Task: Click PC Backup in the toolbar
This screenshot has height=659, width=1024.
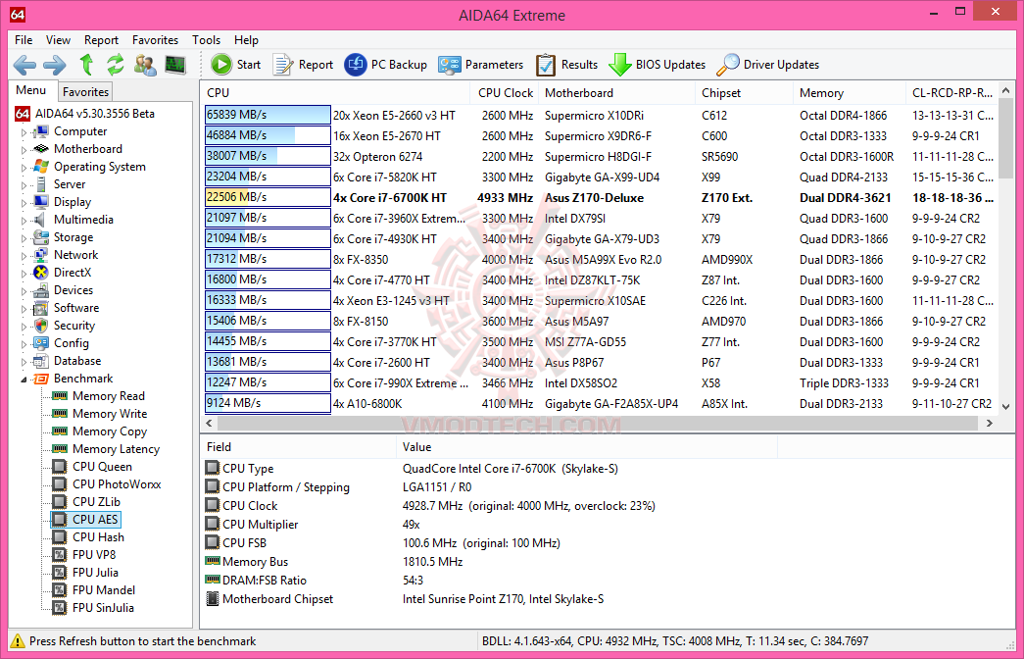Action: tap(385, 65)
